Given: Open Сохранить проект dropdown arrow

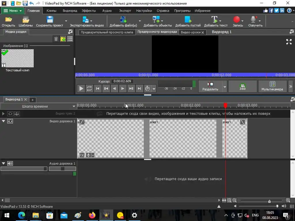Looking at the screenshot, I should (x=66, y=21).
